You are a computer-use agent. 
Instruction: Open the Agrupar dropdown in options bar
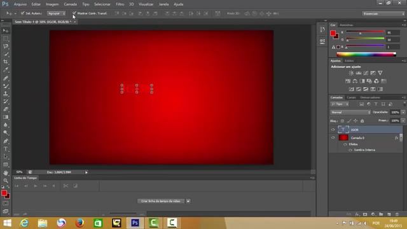click(56, 13)
